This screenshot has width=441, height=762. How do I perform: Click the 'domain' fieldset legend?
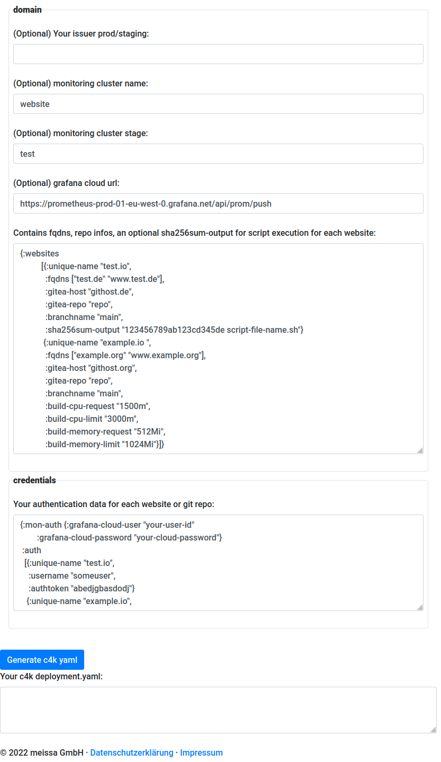(x=28, y=10)
